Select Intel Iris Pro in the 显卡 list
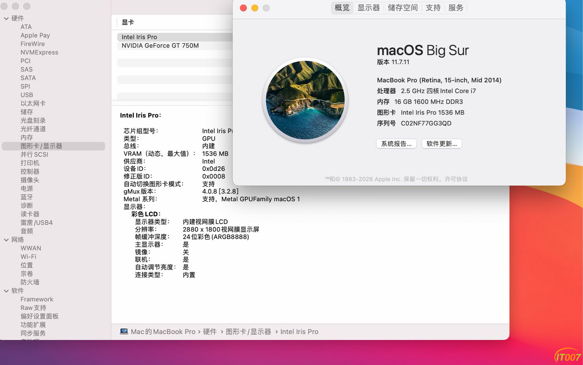 point(175,37)
